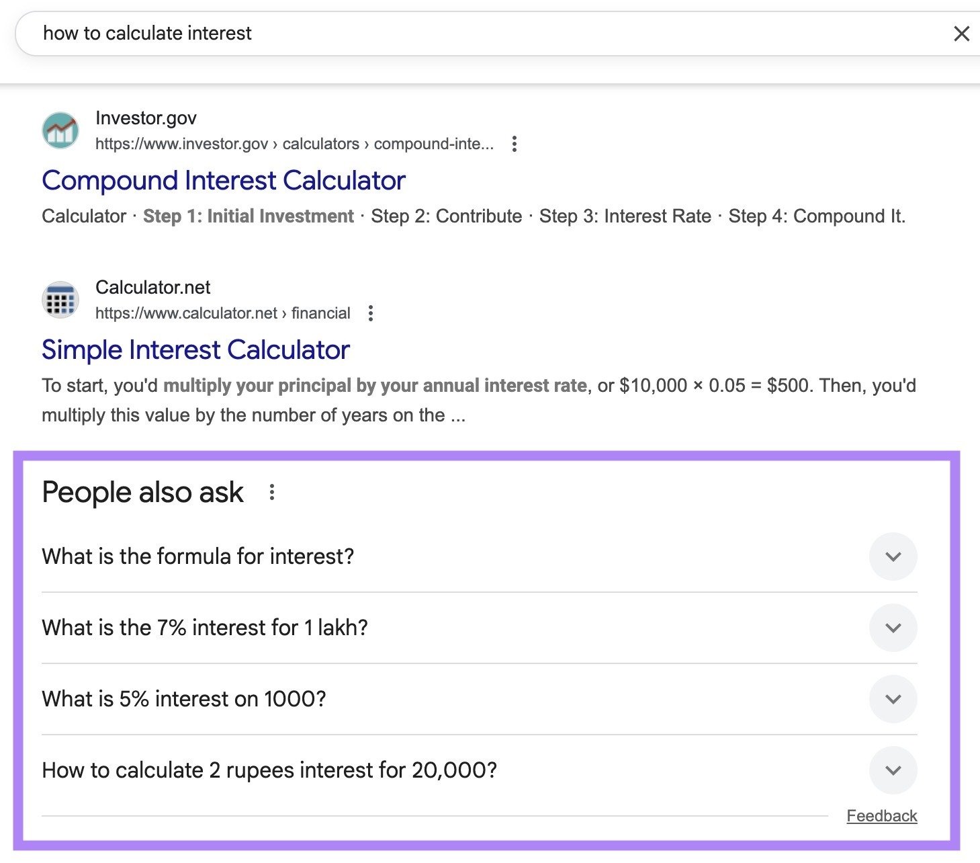
Task: Click the 'People also ask' heading
Action: click(142, 491)
